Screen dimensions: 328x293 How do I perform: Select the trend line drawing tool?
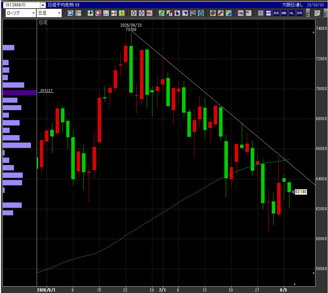pos(170,13)
